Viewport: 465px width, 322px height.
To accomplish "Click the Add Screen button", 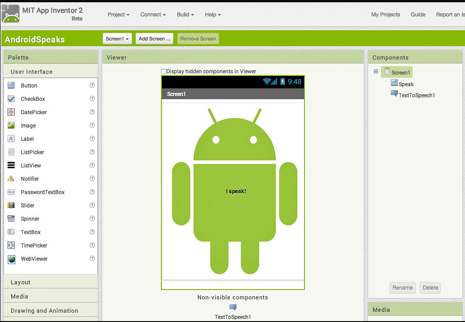I will tap(154, 39).
